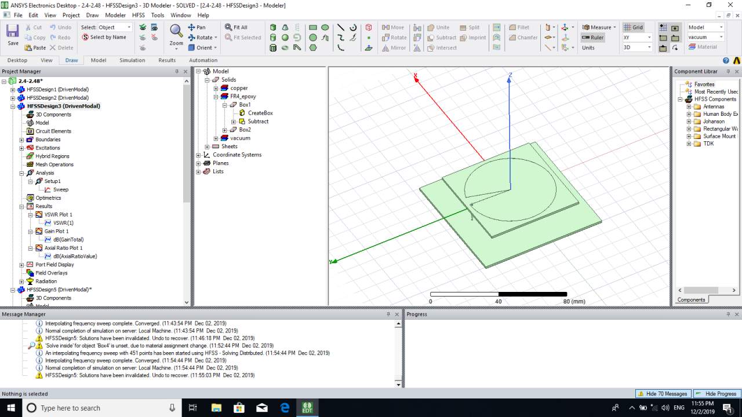Toggle the Ruler display
This screenshot has width=742, height=417.
[592, 38]
